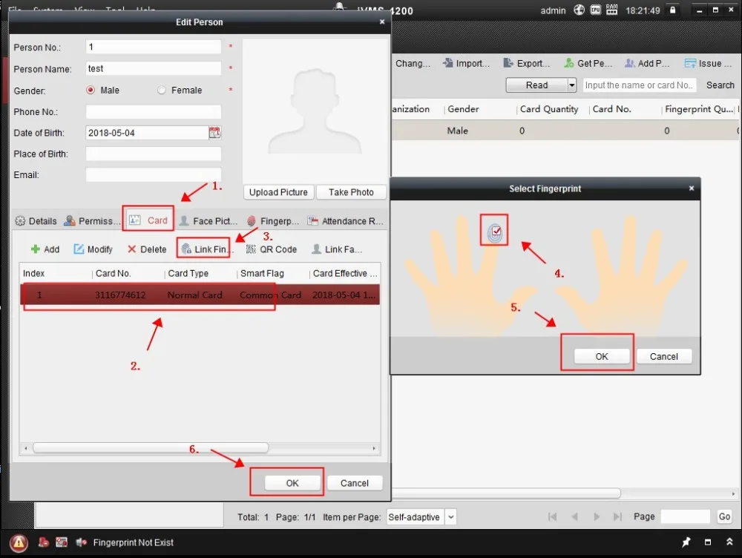Click the Search button
Screen dimensions: 742x558
tap(720, 85)
